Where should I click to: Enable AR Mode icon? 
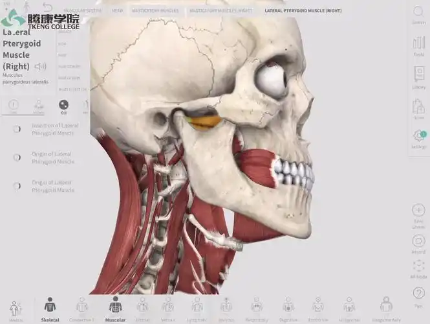[x=418, y=268]
